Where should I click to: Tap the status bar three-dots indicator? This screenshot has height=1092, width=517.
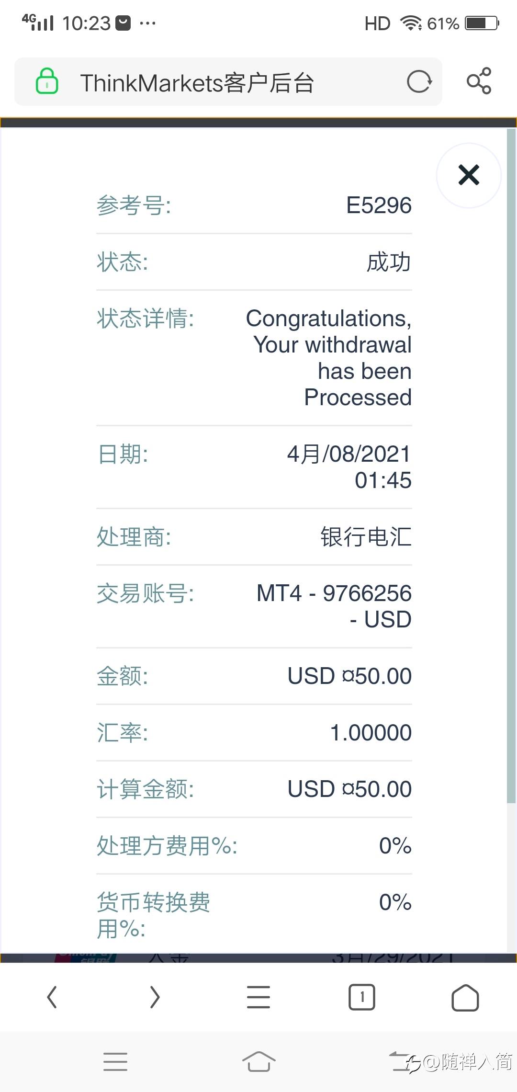147,23
